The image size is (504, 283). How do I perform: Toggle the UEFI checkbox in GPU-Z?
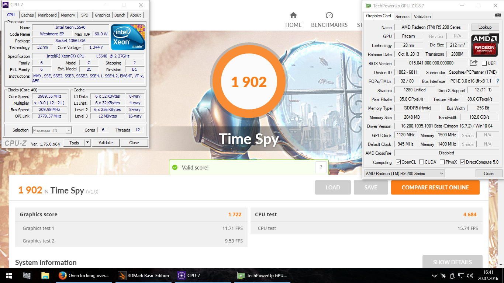(x=484, y=63)
